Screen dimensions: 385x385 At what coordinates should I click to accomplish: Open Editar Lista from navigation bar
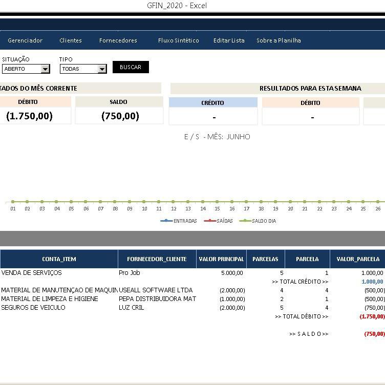tap(229, 40)
